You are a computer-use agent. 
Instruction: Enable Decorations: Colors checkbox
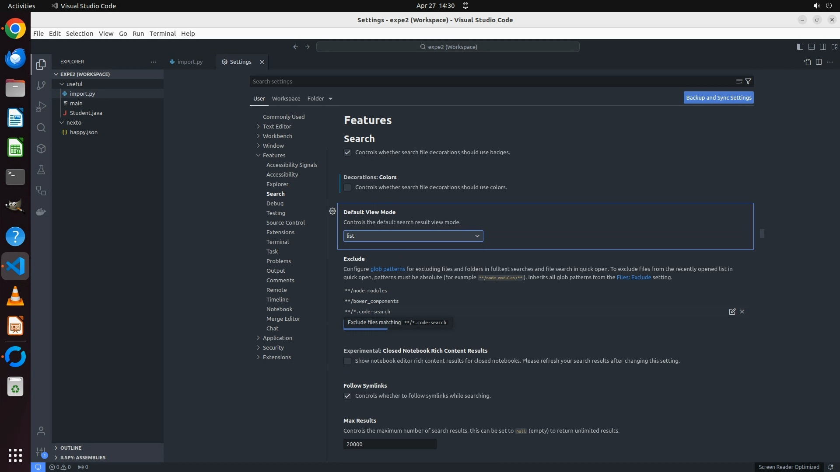click(x=347, y=187)
